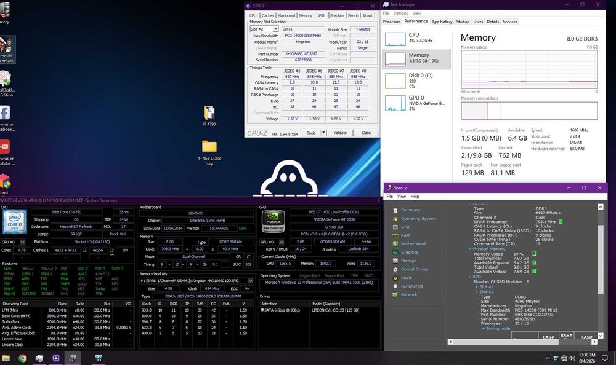Open the Help menu in Speccy

415,197
